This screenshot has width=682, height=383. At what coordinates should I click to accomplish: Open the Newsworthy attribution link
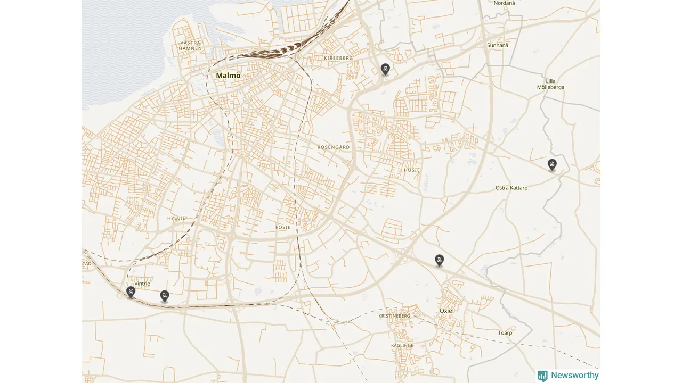(x=568, y=376)
